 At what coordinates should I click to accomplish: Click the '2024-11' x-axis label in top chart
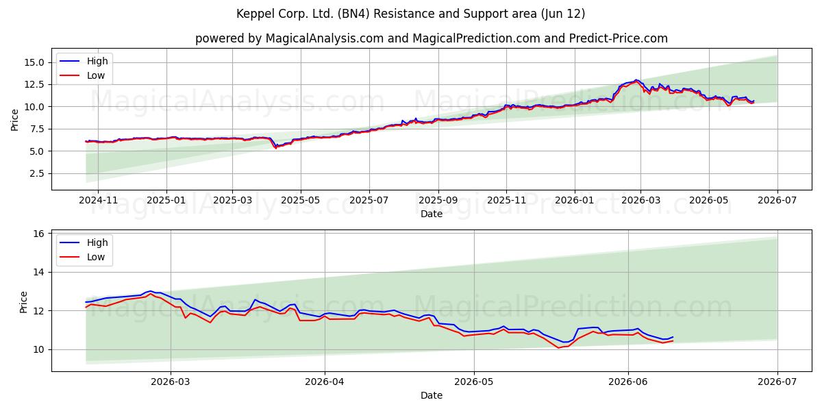pyautogui.click(x=97, y=200)
